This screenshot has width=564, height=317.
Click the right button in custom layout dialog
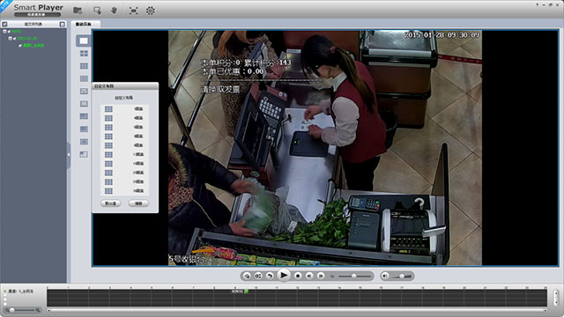point(138,203)
